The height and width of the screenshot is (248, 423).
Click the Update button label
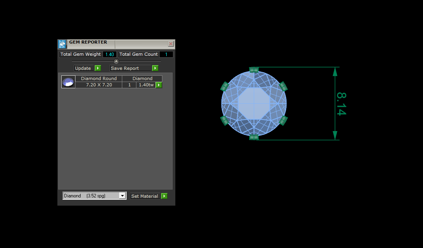pos(84,68)
